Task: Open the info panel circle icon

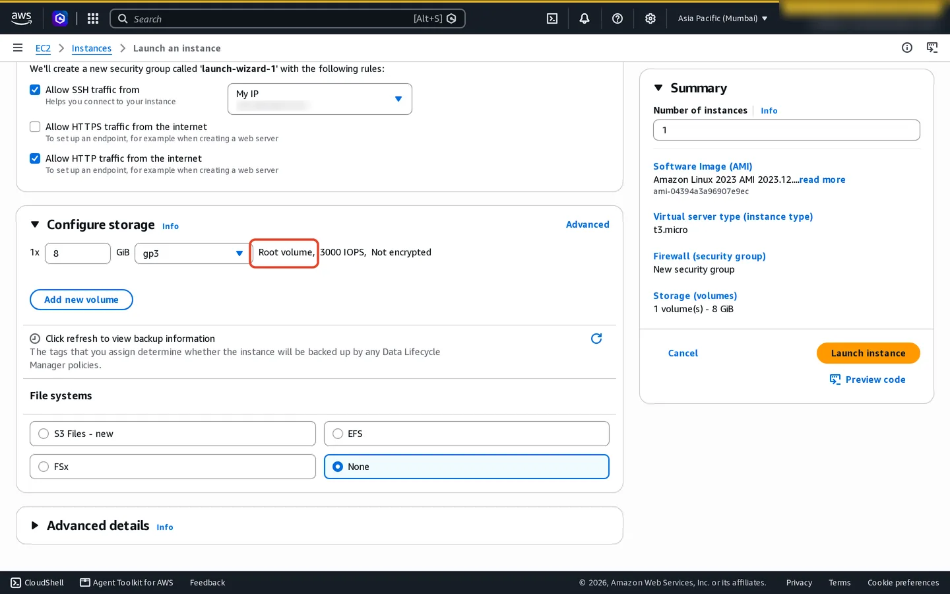Action: click(x=907, y=48)
